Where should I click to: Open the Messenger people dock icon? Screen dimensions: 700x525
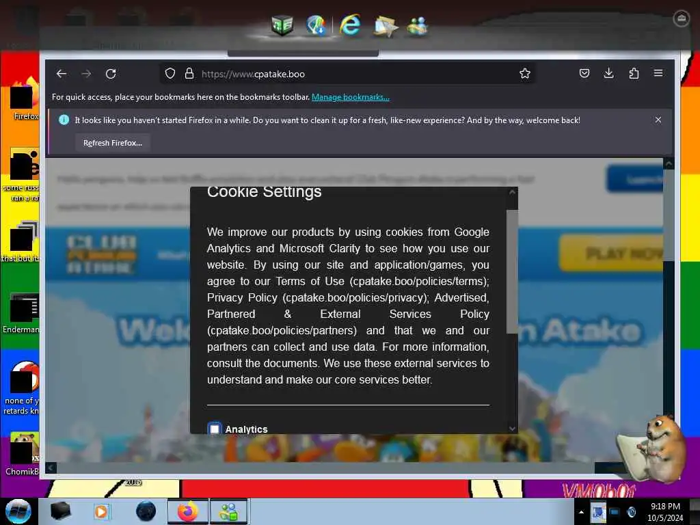click(418, 26)
